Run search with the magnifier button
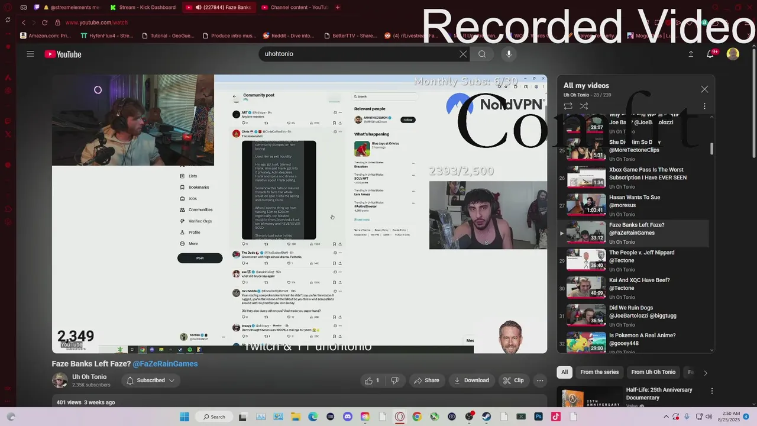Screen dimensions: 757x426 482,54
